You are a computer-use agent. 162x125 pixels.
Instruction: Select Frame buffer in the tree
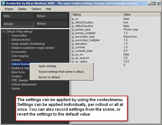(x=19, y=36)
